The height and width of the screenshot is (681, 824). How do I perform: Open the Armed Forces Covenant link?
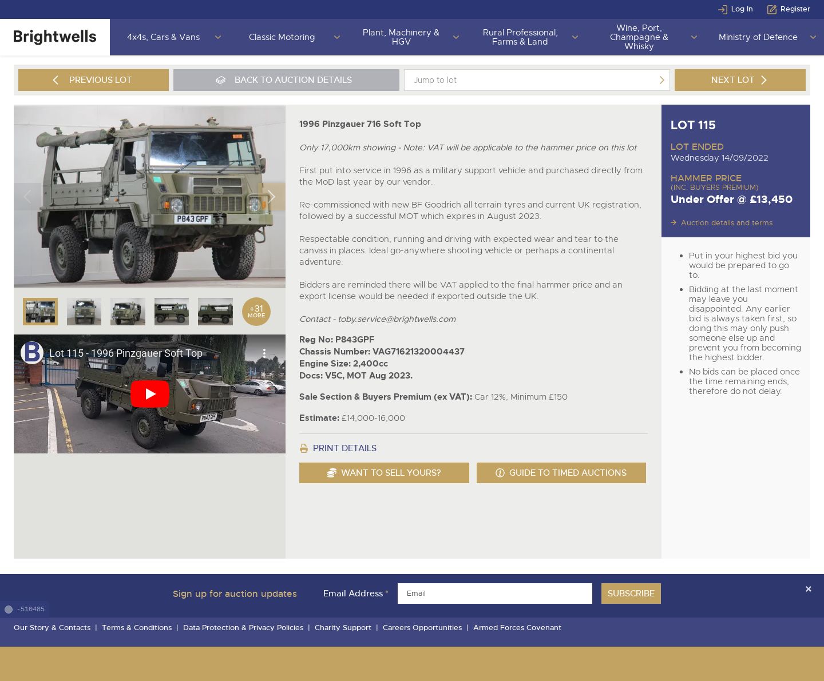pyautogui.click(x=517, y=628)
